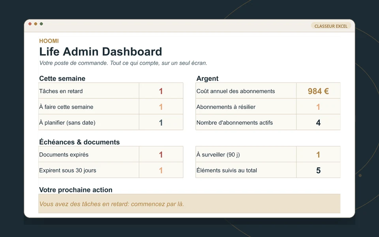Screen dimensions: 379x237
Task: Select the 'Argent' section heading
Action: 207,78
